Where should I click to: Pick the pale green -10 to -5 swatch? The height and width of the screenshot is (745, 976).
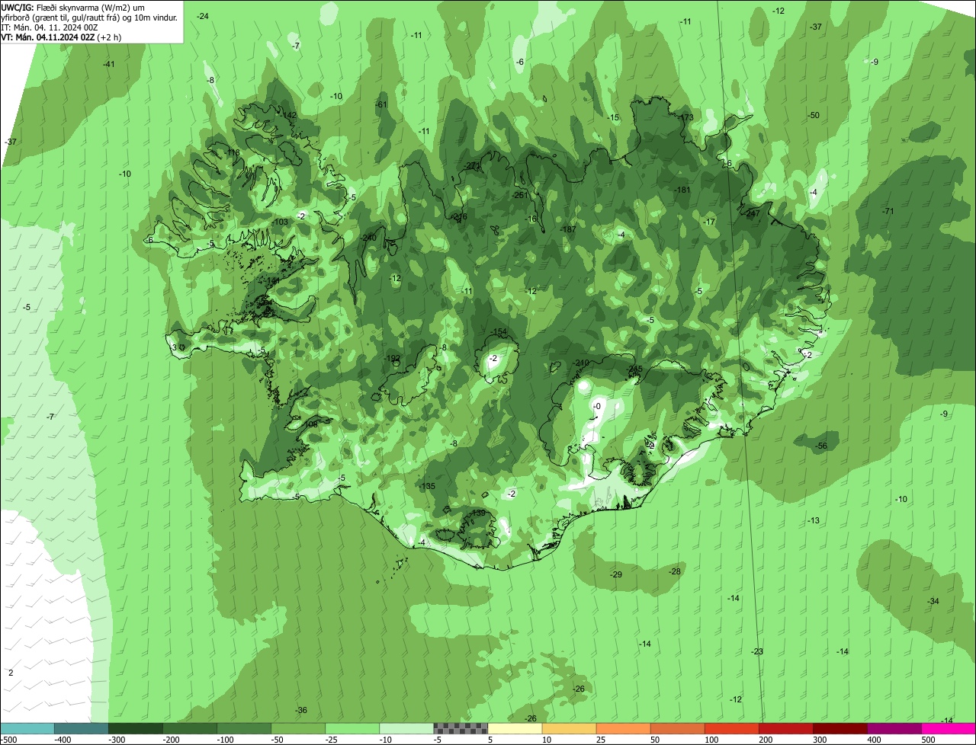click(x=406, y=728)
